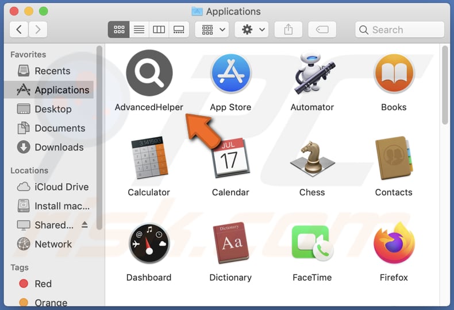Click the Contacts name label
This screenshot has height=310, width=454.
tap(394, 192)
